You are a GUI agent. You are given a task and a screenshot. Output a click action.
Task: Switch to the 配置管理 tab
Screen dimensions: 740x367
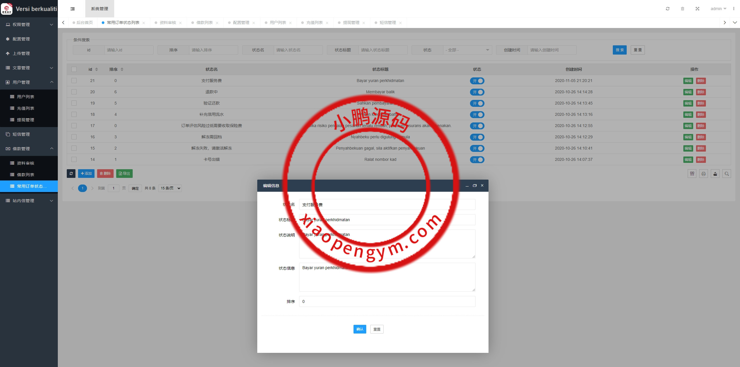[x=241, y=23]
